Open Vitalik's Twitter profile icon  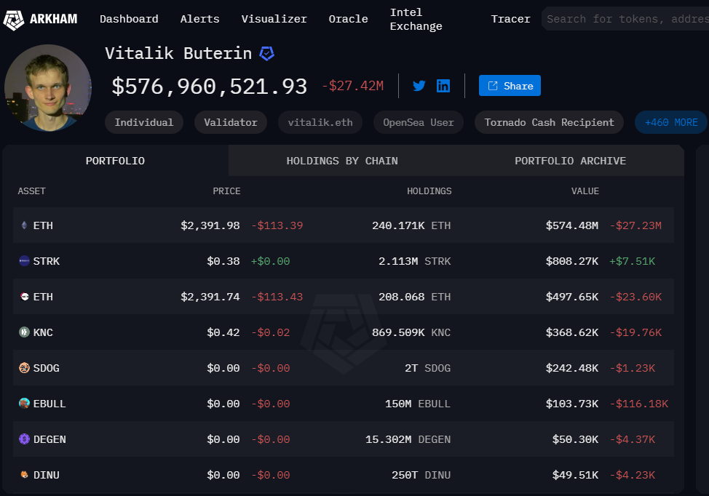tap(419, 86)
